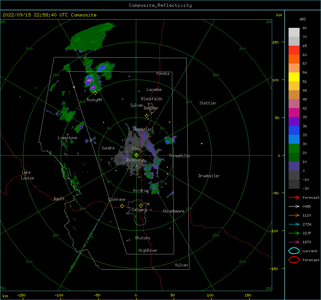Click the Drumheller city label
This screenshot has width=321, height=300.
click(x=209, y=176)
